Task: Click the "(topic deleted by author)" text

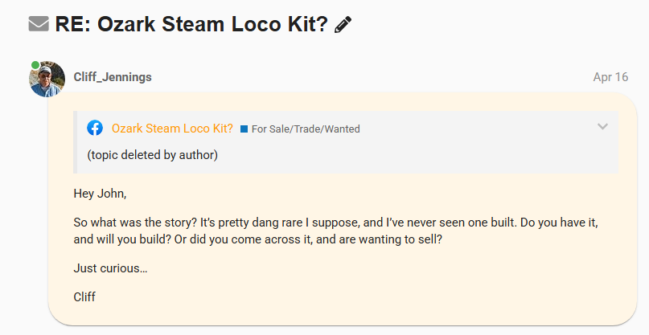Action: pos(152,154)
